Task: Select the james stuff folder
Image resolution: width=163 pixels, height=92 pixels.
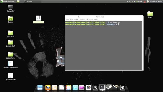Action: tap(10, 43)
